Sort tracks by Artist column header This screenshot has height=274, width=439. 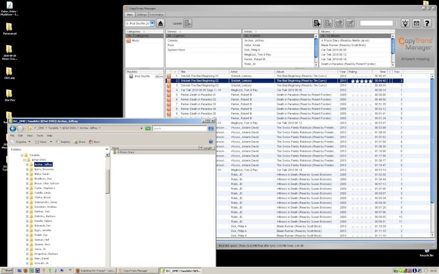tap(252, 72)
